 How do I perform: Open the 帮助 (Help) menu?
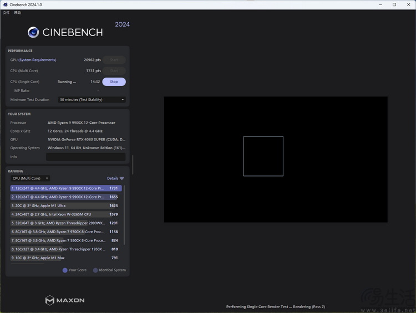coord(18,12)
